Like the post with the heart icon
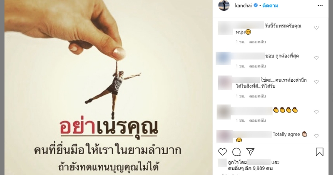This screenshot has height=175, width=333. coord(223,152)
